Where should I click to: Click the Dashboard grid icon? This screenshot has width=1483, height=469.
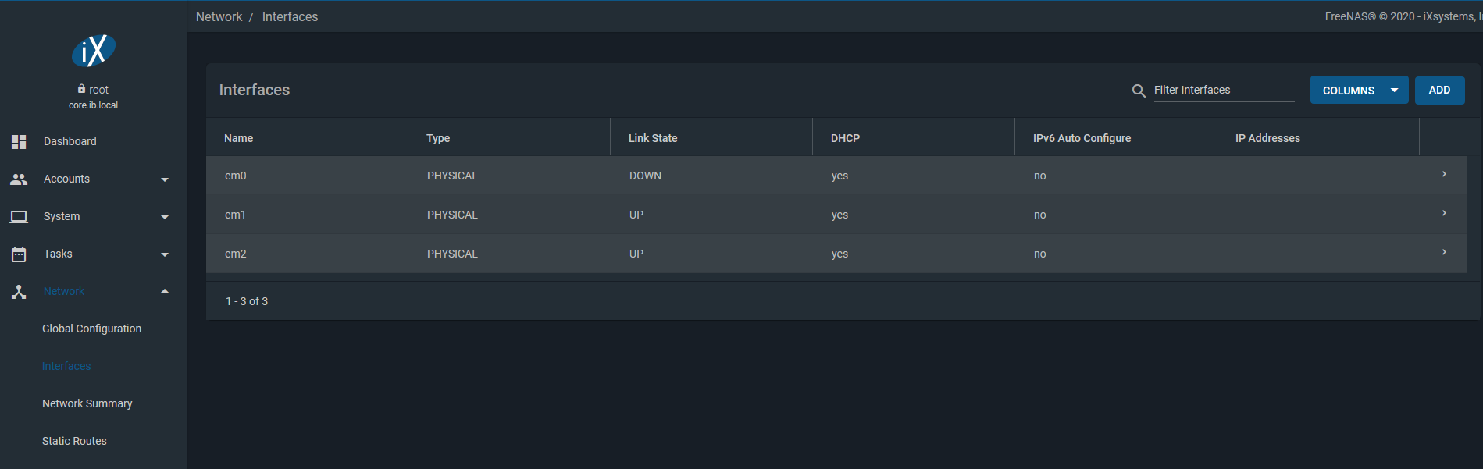click(19, 141)
